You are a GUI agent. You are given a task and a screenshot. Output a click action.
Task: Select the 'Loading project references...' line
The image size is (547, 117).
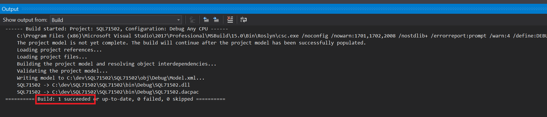[x=59, y=50]
